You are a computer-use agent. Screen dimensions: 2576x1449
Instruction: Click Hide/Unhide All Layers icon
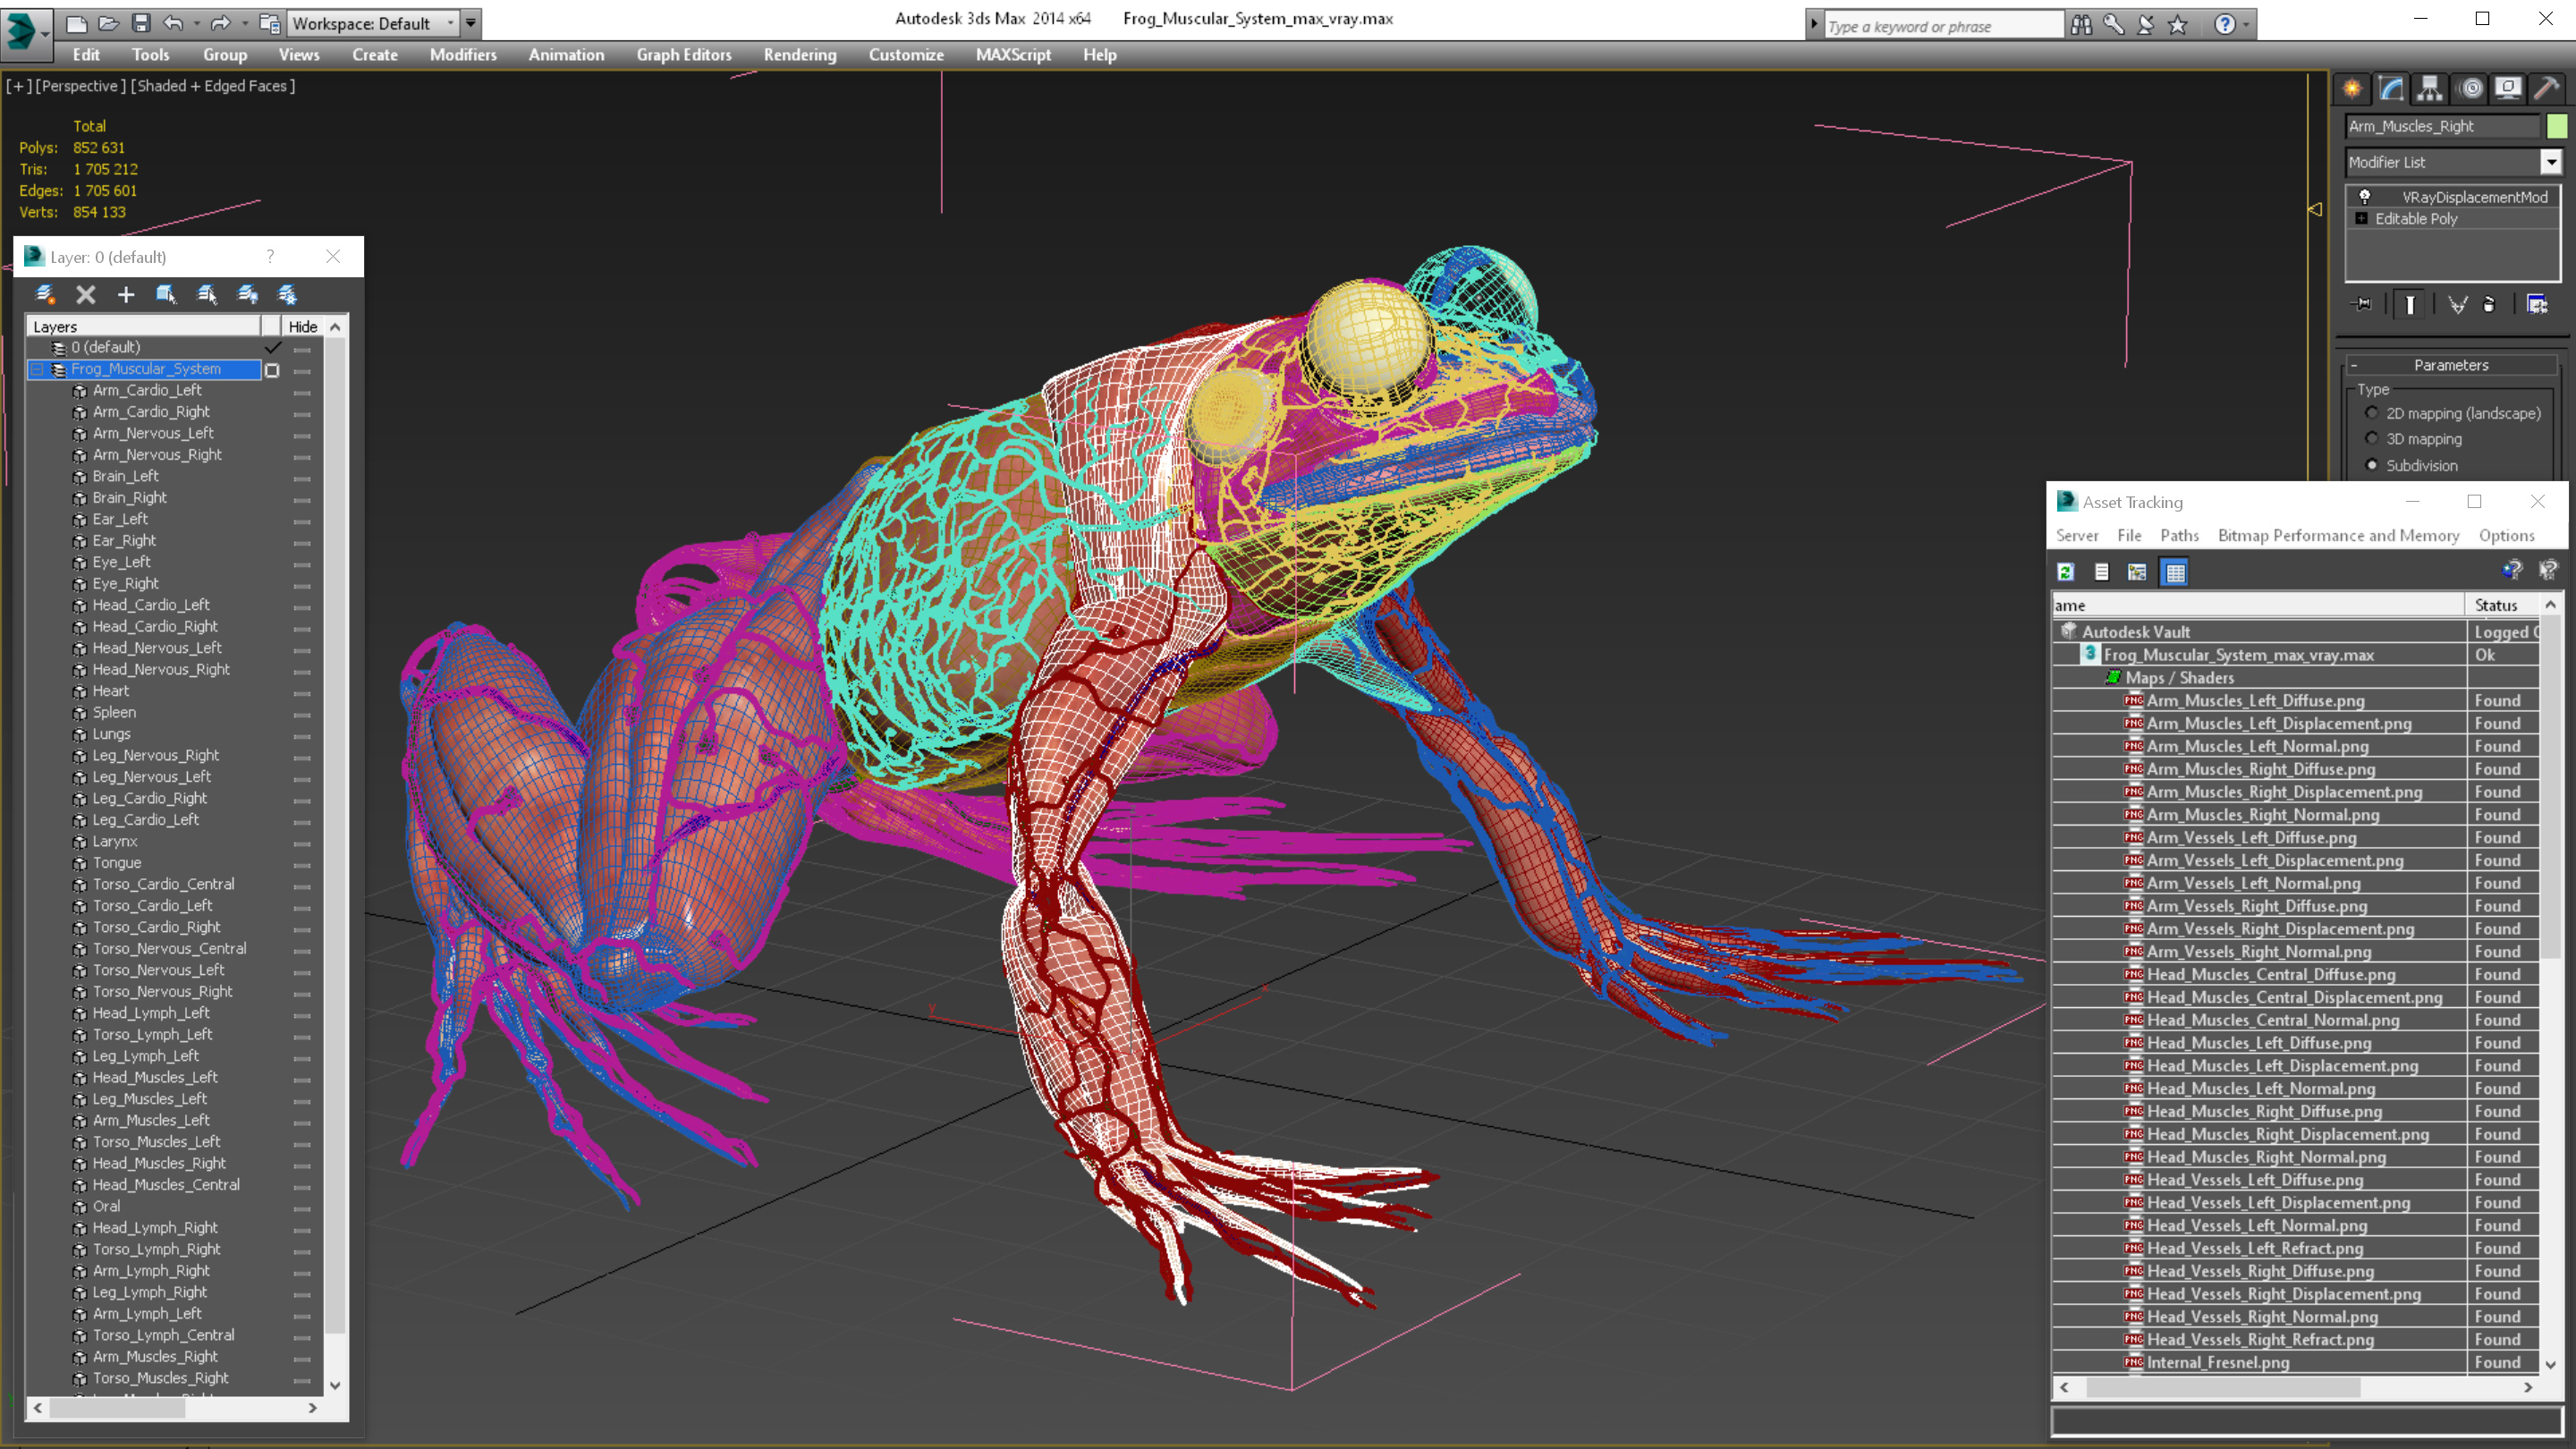(x=247, y=294)
